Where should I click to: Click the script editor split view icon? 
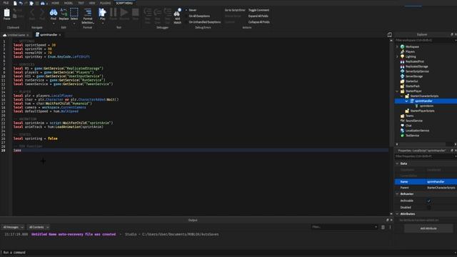pos(389,35)
